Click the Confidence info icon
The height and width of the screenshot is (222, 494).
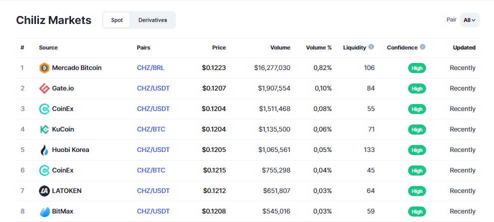tap(423, 47)
